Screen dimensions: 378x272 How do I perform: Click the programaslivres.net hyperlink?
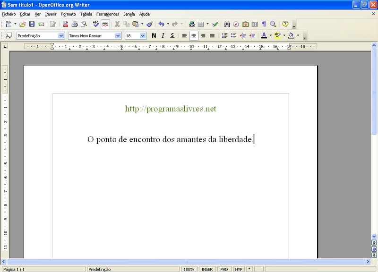click(171, 108)
